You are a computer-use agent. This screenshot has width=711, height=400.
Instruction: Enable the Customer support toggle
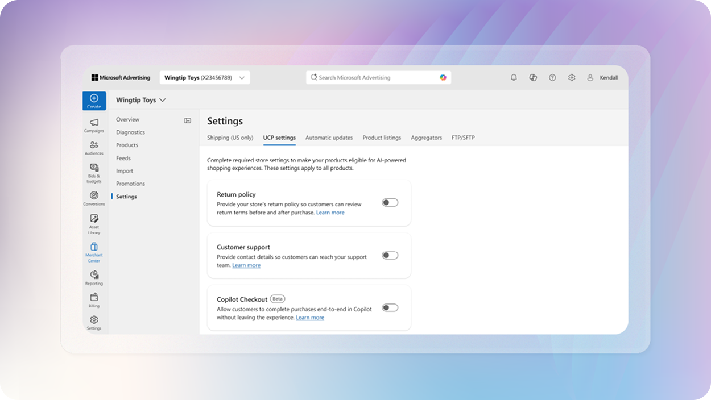pyautogui.click(x=390, y=255)
